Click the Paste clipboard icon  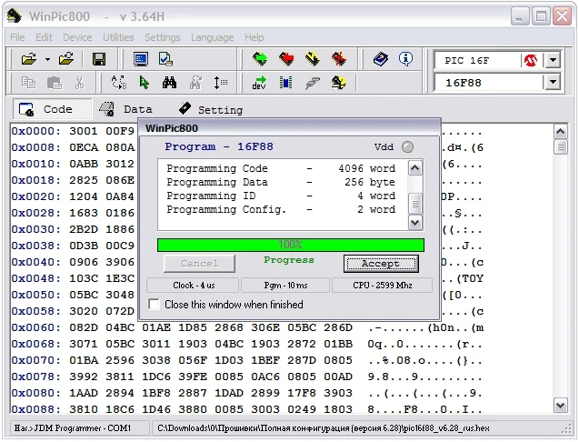55,83
